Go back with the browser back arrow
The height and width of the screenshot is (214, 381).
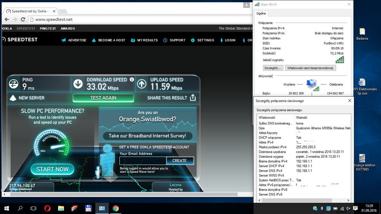point(7,19)
